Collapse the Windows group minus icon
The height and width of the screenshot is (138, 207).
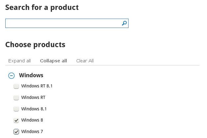click(11, 76)
